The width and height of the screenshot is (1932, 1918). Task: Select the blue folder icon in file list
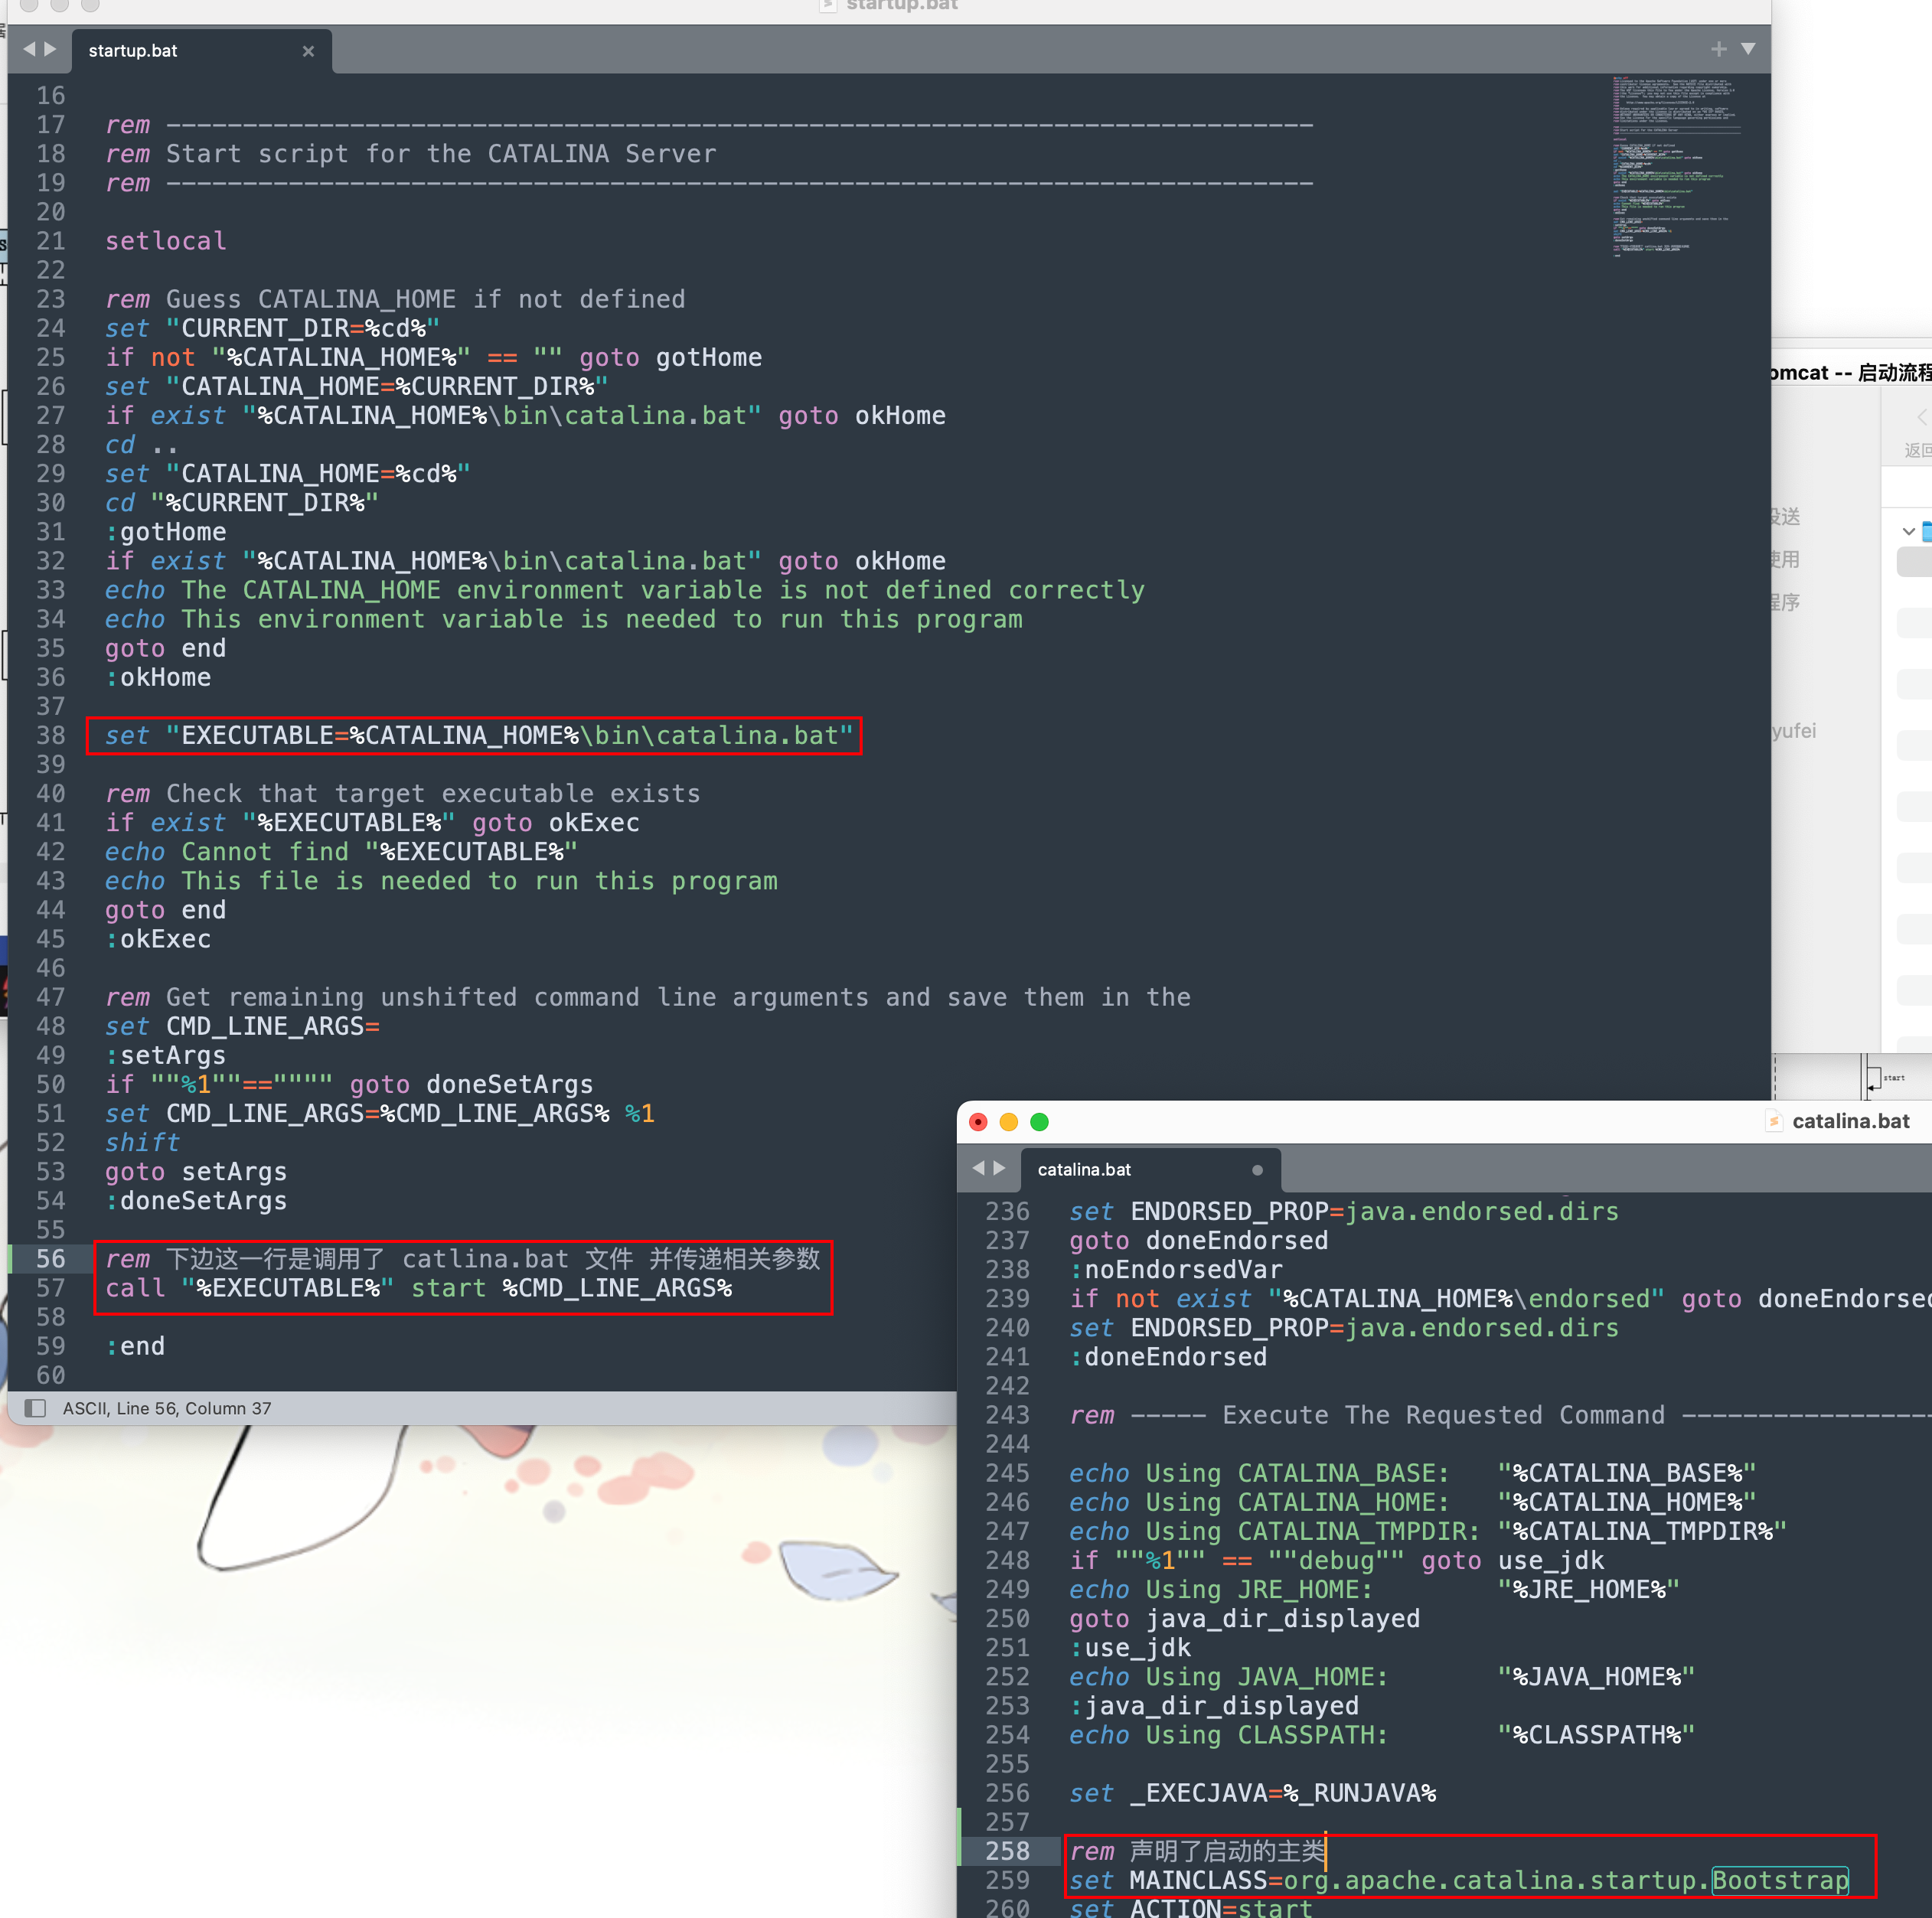pyautogui.click(x=1926, y=531)
